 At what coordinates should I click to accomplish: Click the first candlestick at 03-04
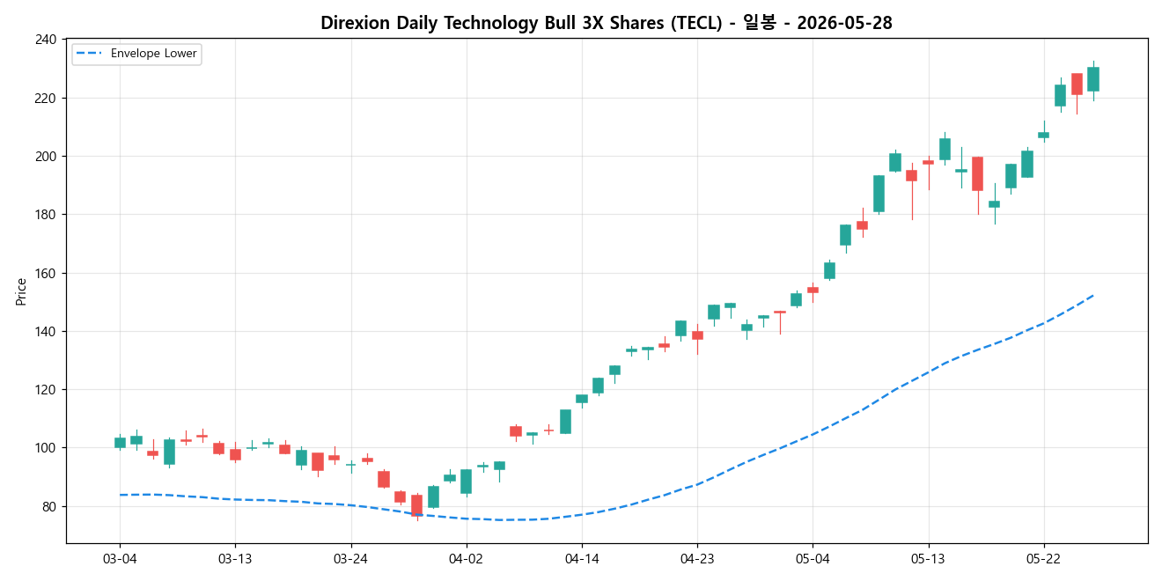coord(120,443)
